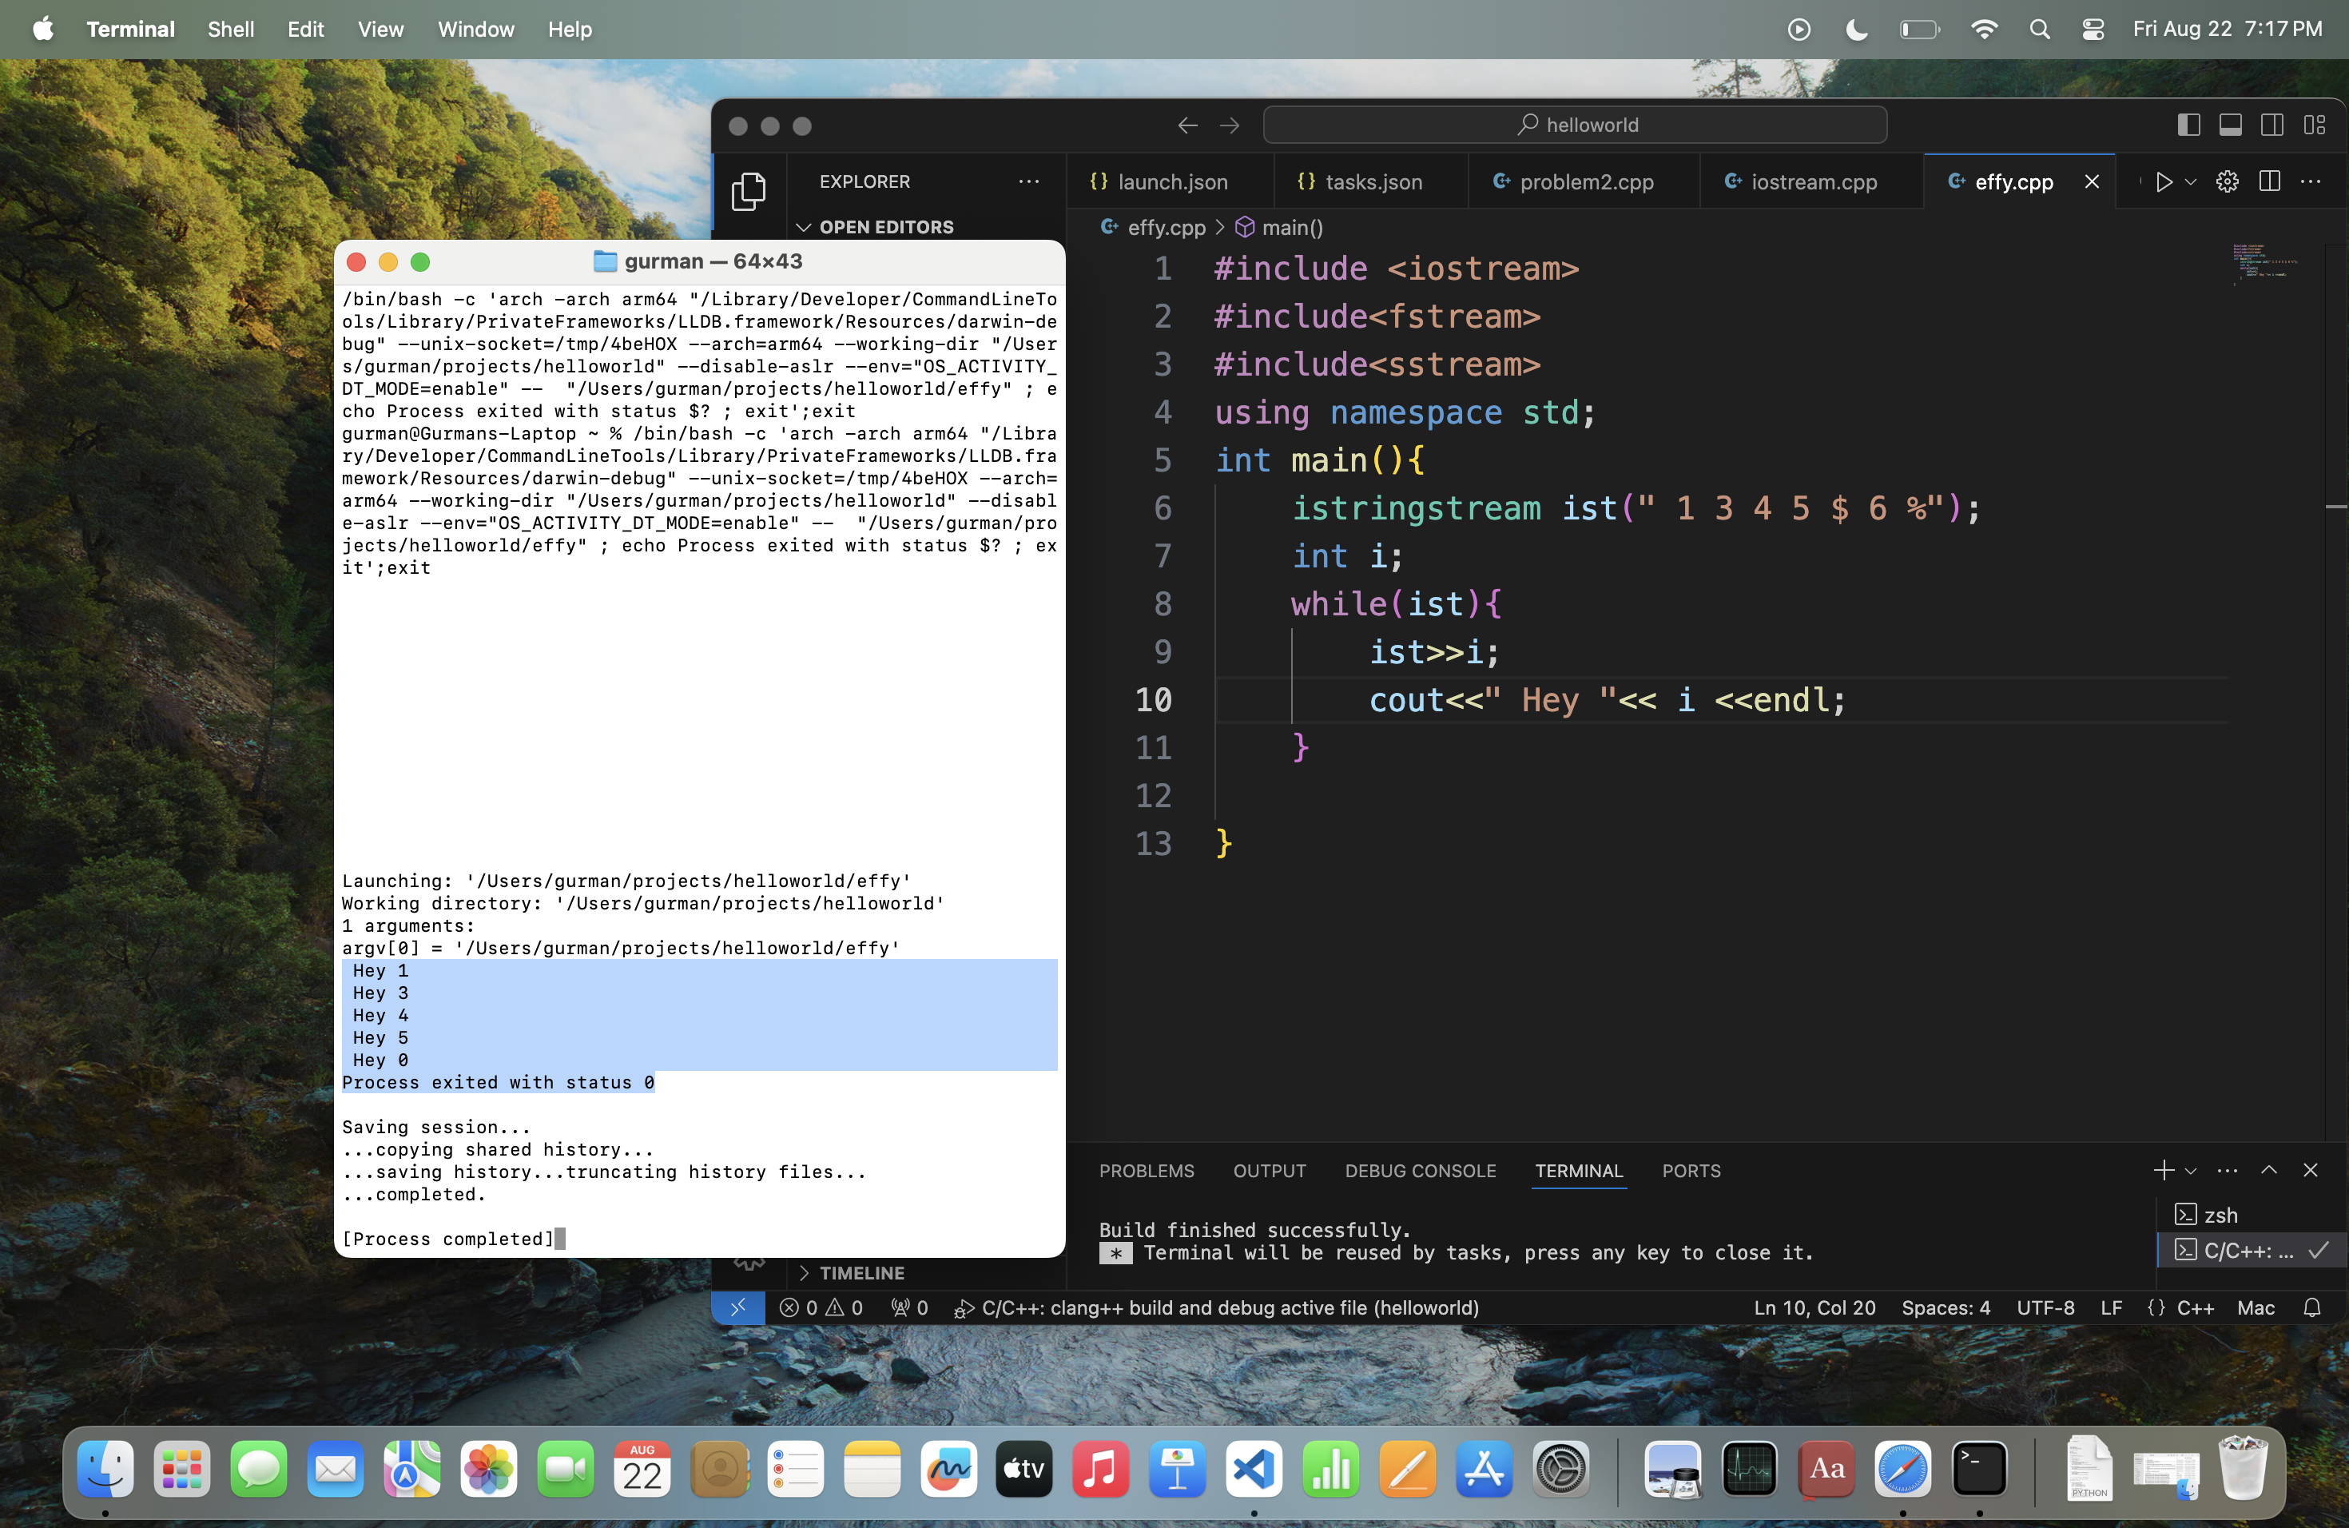This screenshot has height=1528, width=2349.
Task: Open Spotlight search in the menu bar
Action: (2039, 29)
